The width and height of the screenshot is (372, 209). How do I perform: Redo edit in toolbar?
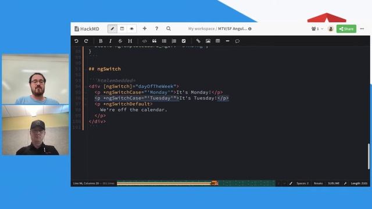tap(86, 41)
